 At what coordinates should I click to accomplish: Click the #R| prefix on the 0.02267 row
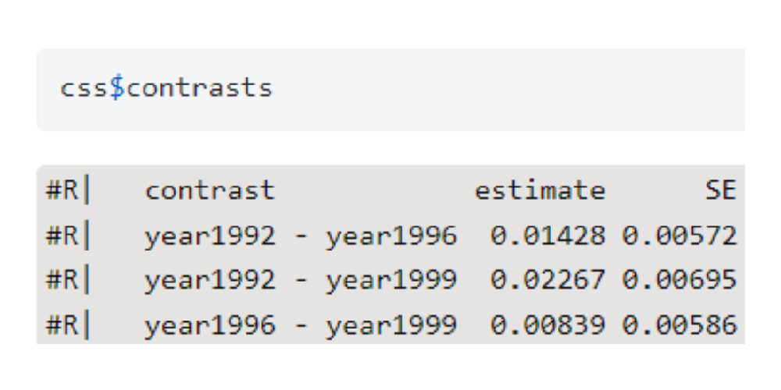(68, 280)
